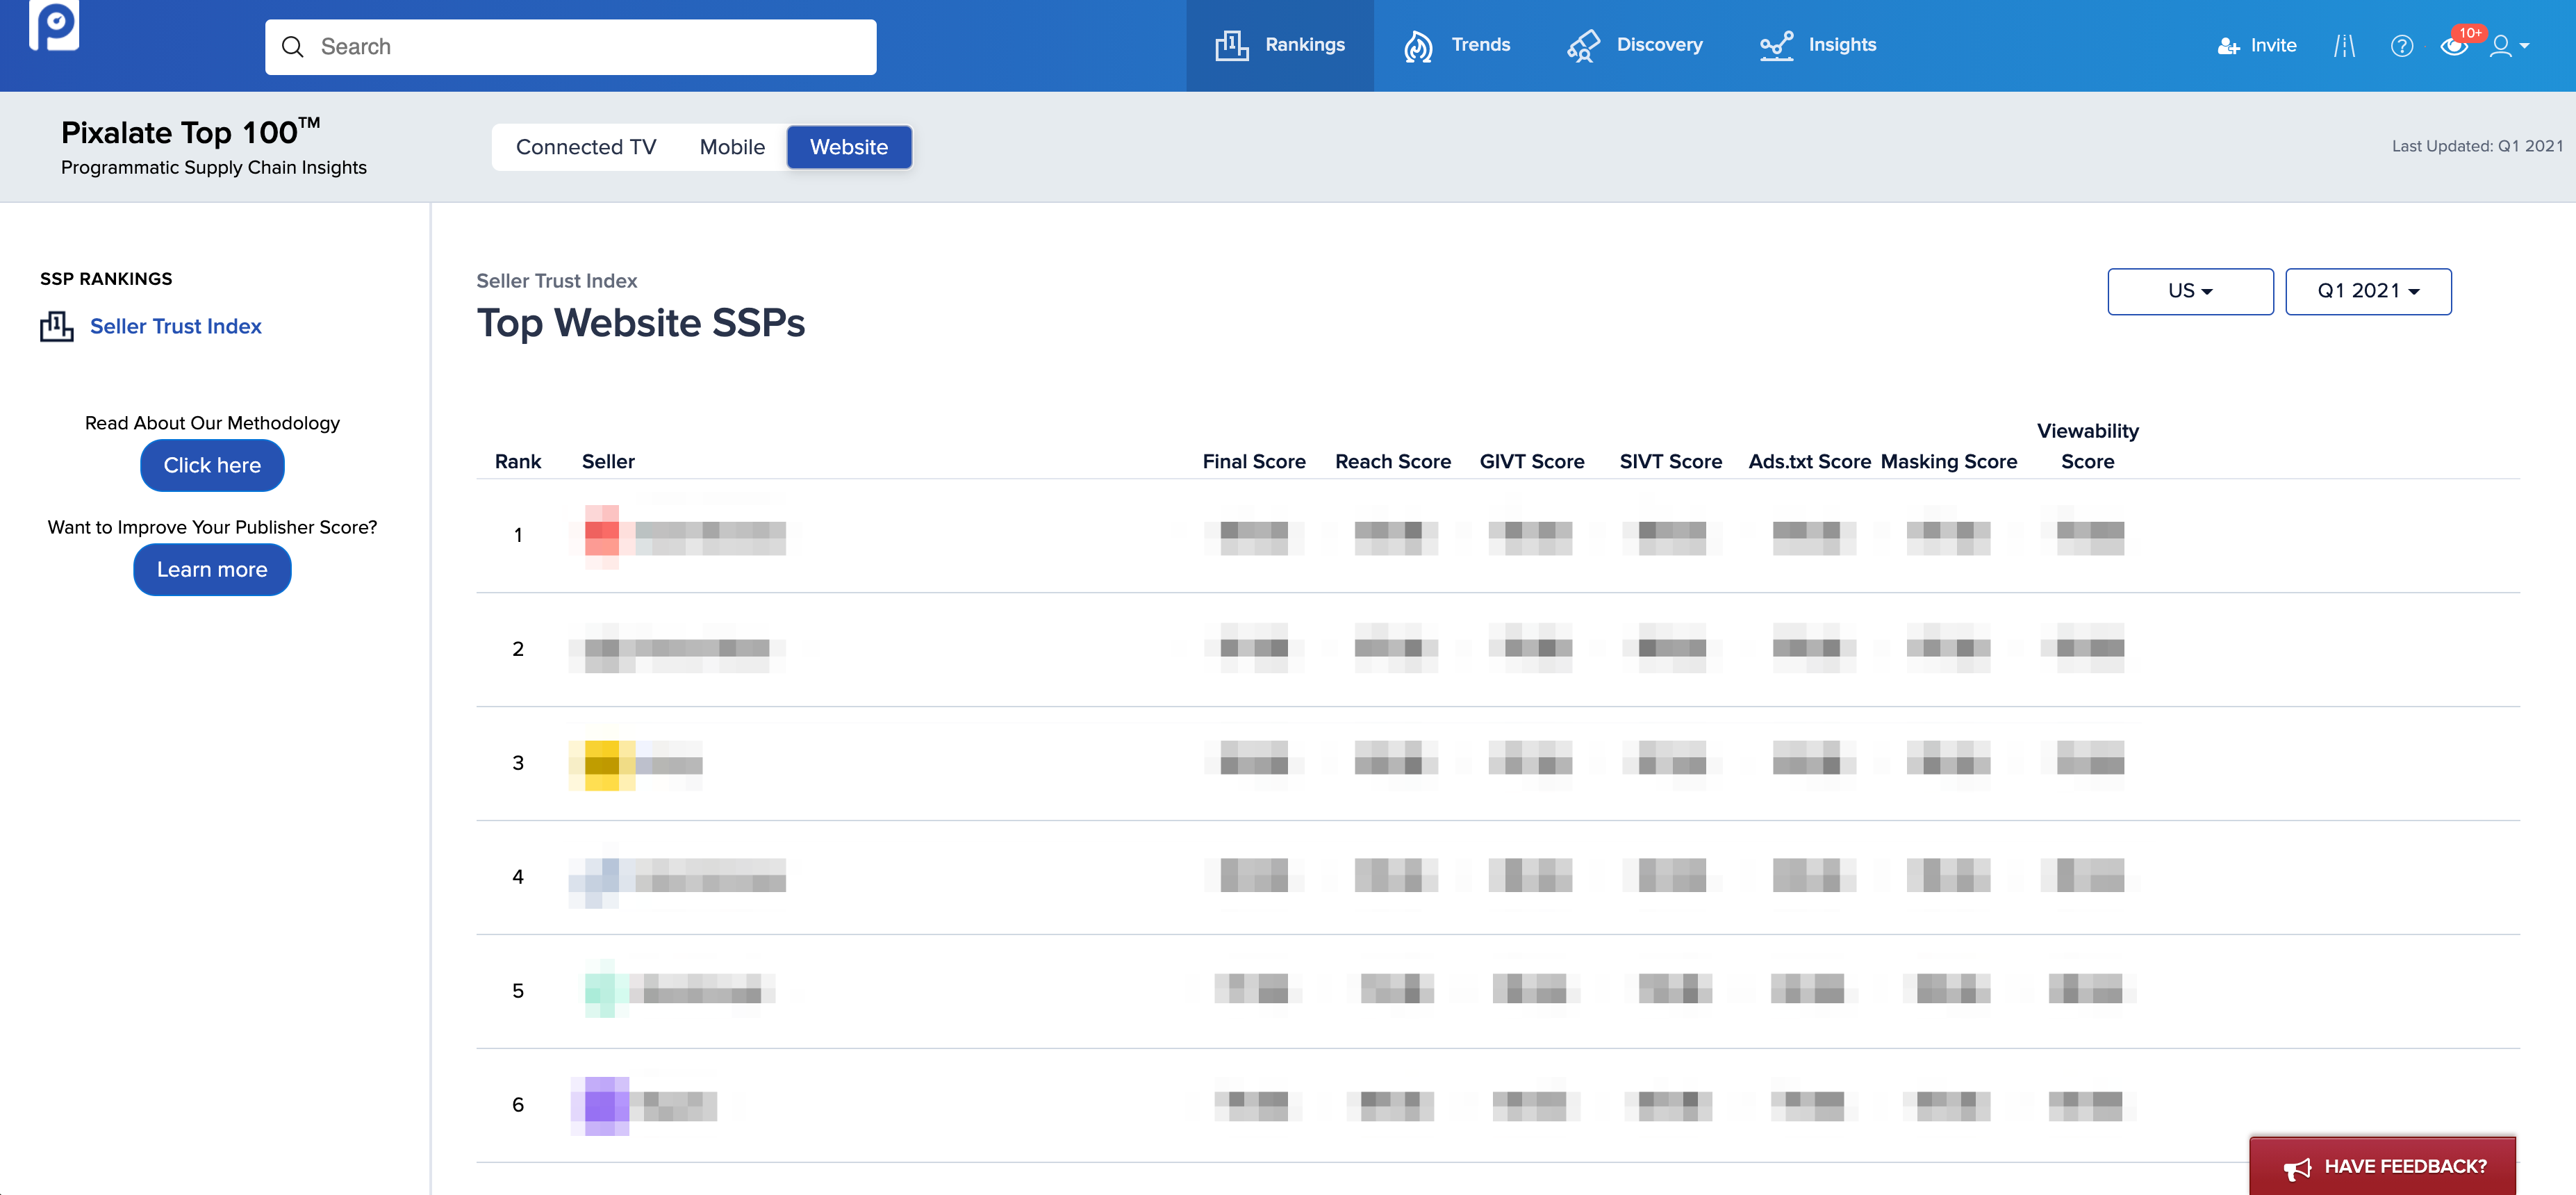Switch to the Mobile tab
Image resolution: width=2576 pixels, height=1195 pixels.
tap(732, 147)
